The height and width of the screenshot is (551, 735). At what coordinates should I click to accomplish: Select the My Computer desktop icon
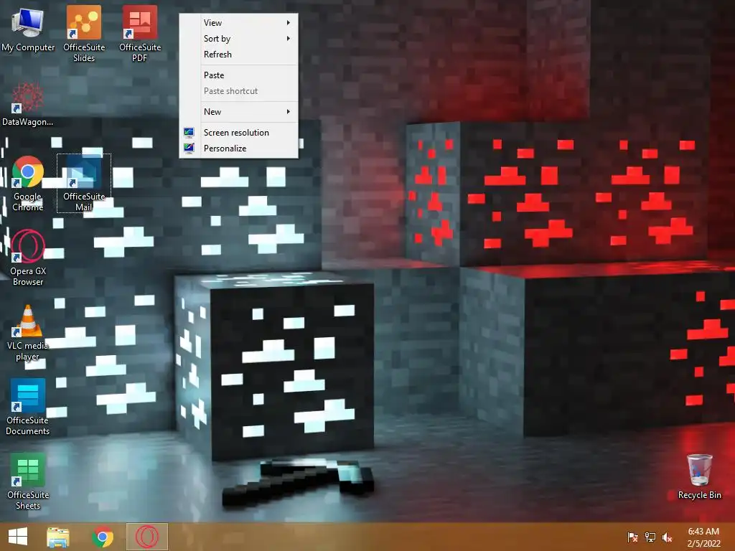pos(28,29)
